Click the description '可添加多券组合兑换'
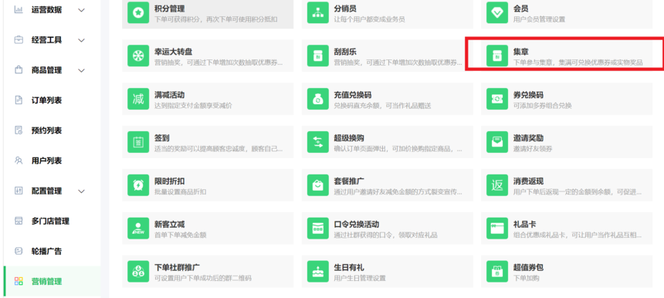Image resolution: width=664 pixels, height=298 pixels. [x=543, y=106]
